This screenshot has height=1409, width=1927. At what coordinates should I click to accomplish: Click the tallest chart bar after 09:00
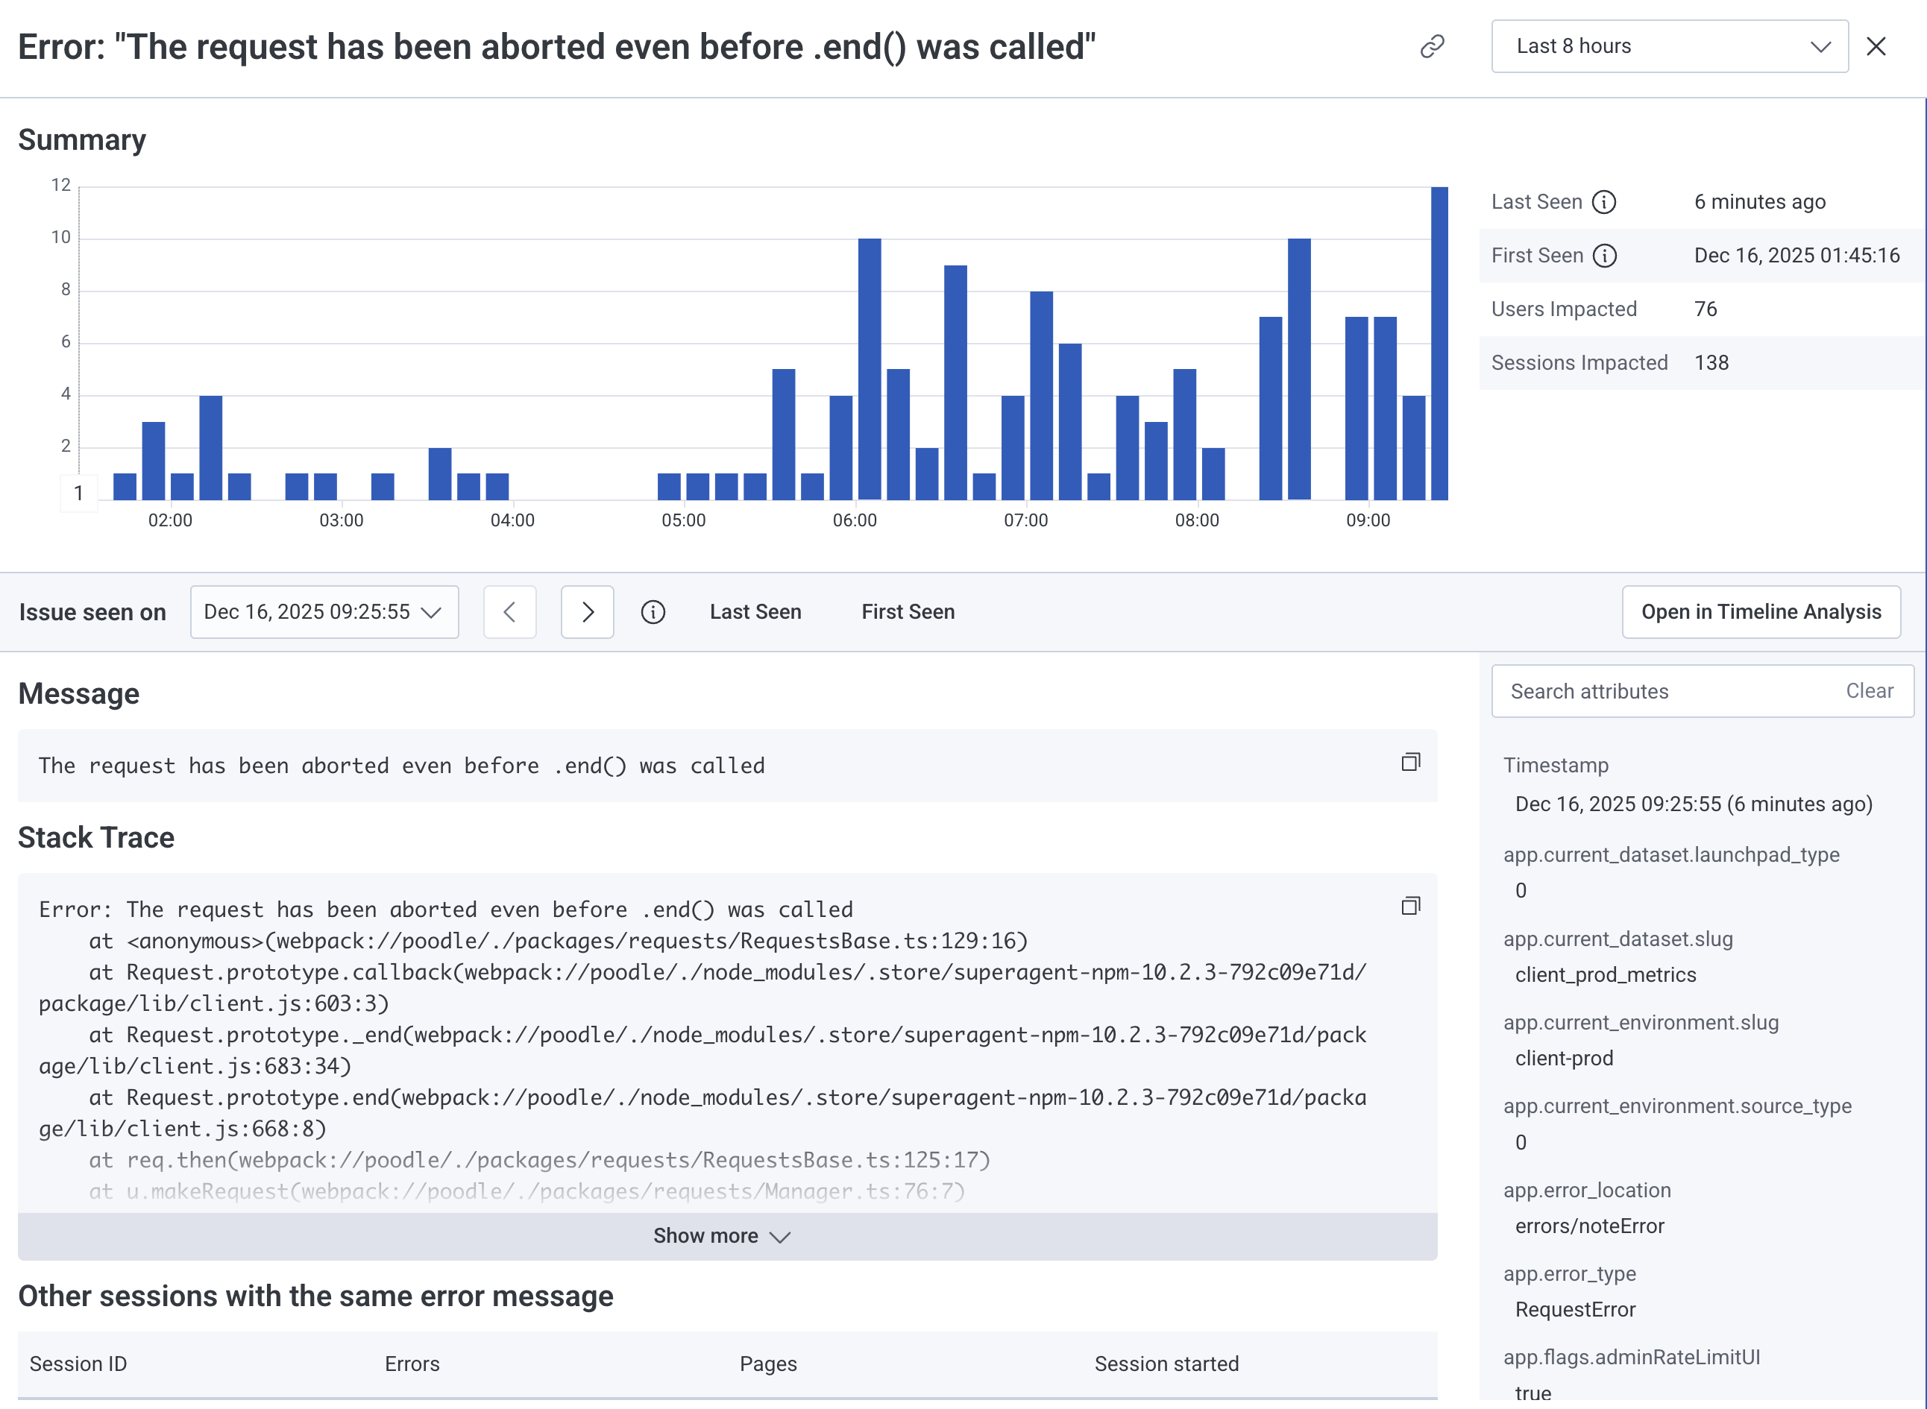tap(1439, 343)
